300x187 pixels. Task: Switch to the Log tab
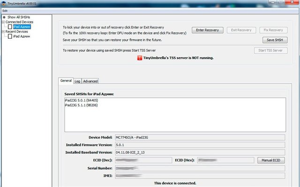pyautogui.click(x=77, y=81)
